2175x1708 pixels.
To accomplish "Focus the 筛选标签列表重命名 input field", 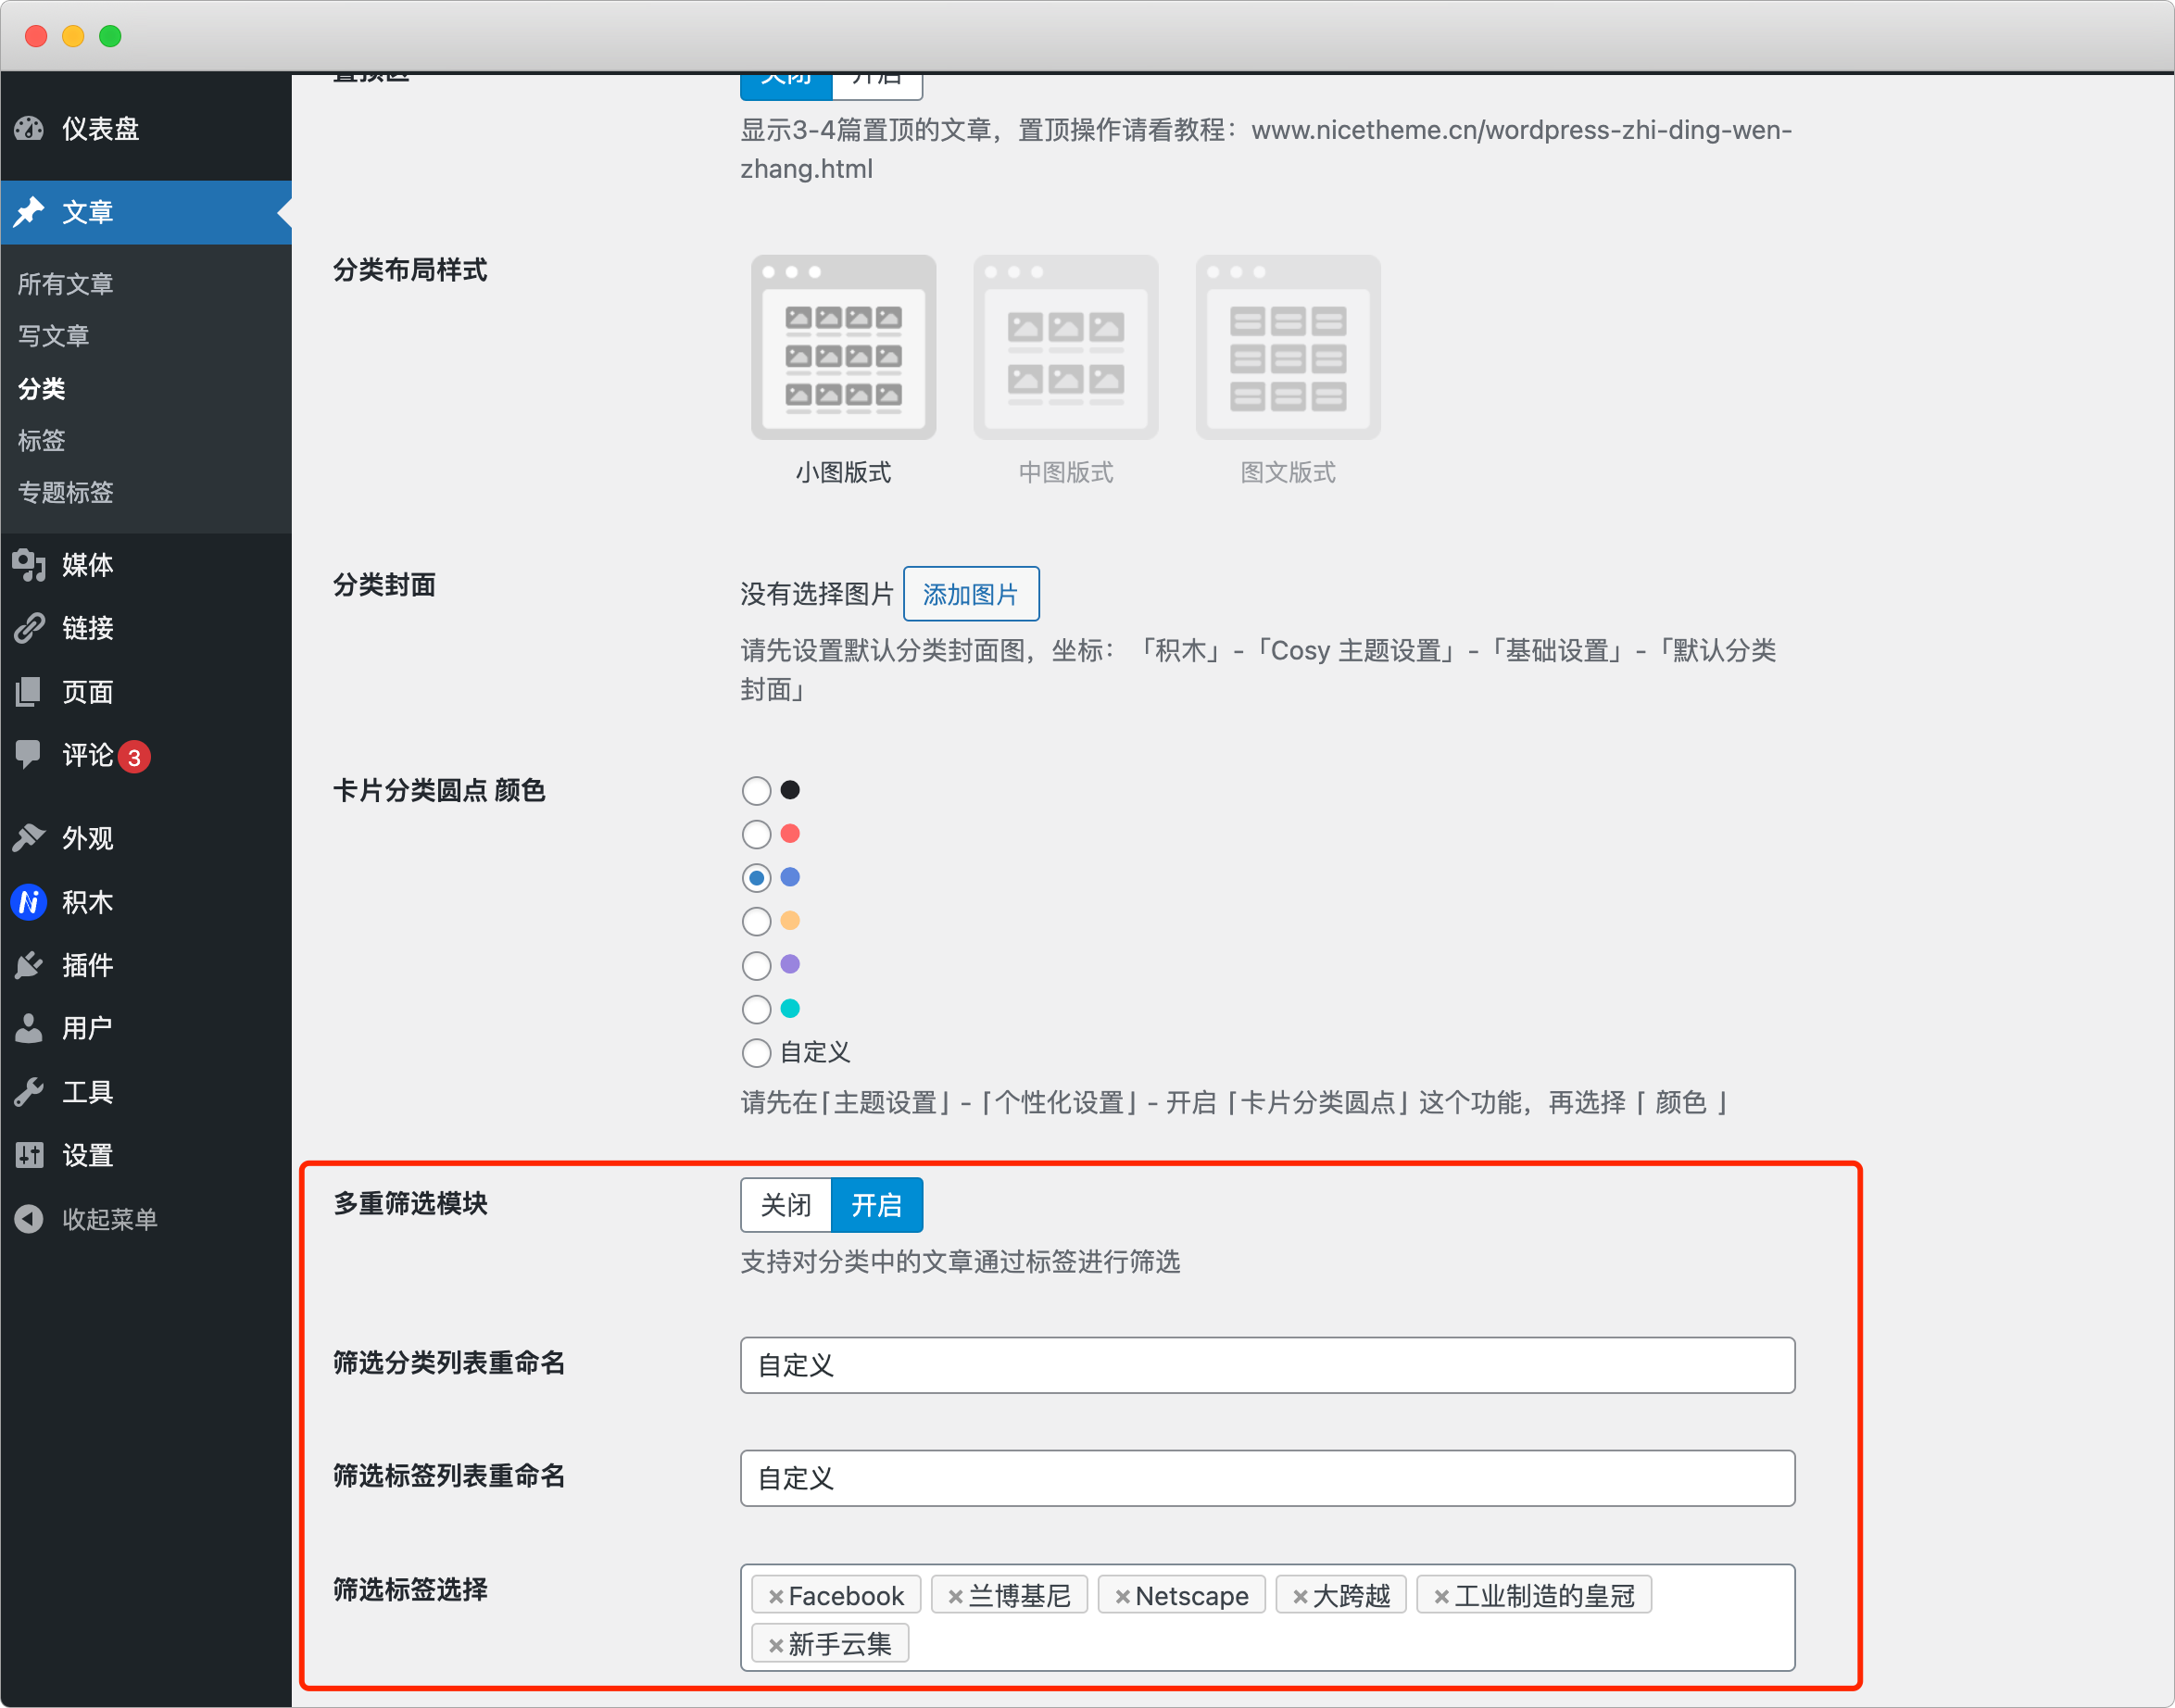I will 1268,1478.
